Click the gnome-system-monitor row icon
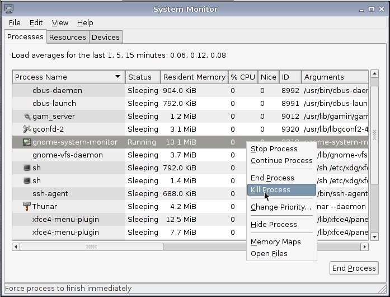Screen dimensions: 390x297 (x=27, y=142)
